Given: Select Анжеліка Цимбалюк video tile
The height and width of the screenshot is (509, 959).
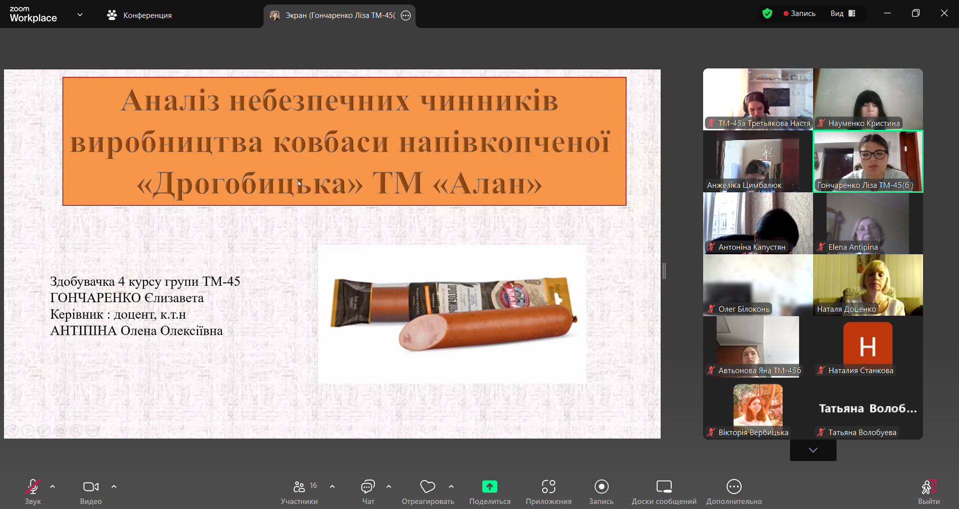Looking at the screenshot, I should pyautogui.click(x=758, y=161).
